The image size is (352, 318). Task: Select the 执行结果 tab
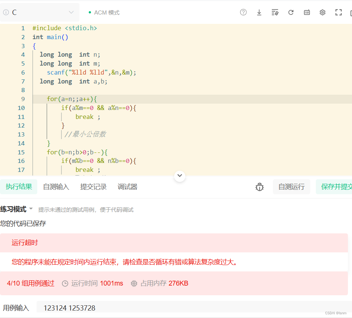(x=19, y=187)
